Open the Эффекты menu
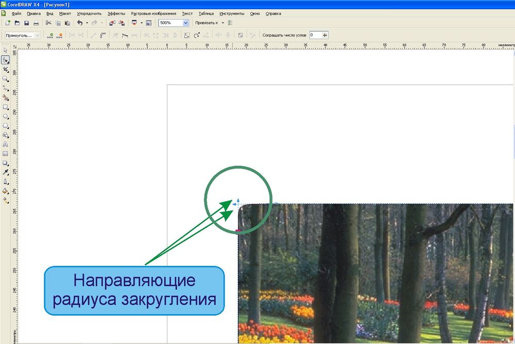Viewport: 515px width, 344px height. pyautogui.click(x=116, y=13)
